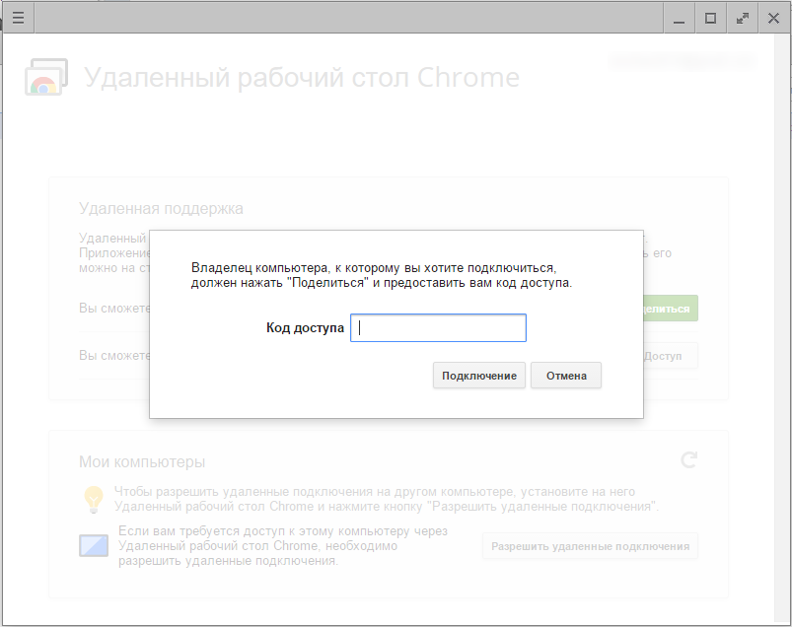Click the Подключение button
Viewport: 792px width, 627px height.
coord(478,376)
